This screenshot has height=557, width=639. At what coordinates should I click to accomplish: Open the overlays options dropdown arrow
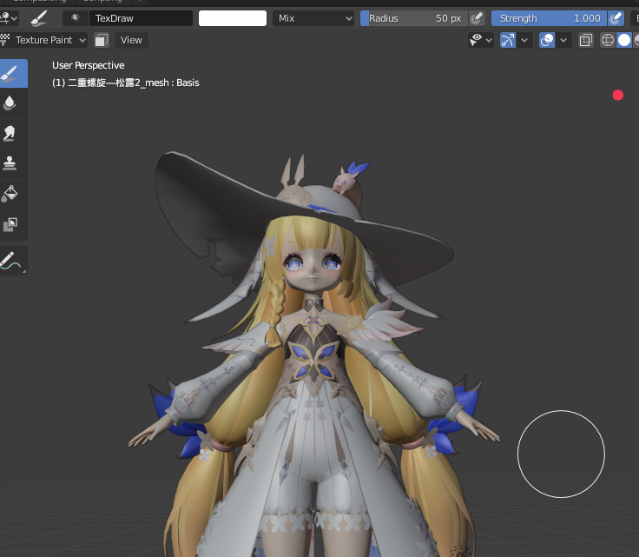pos(563,40)
